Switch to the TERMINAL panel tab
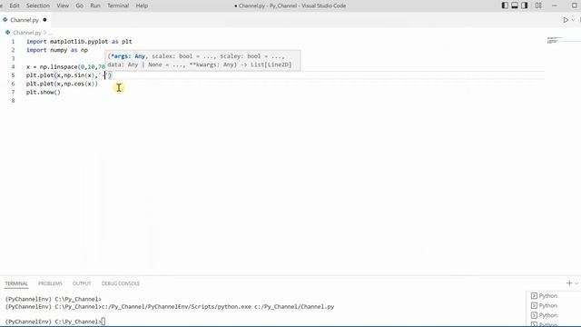 tap(16, 283)
